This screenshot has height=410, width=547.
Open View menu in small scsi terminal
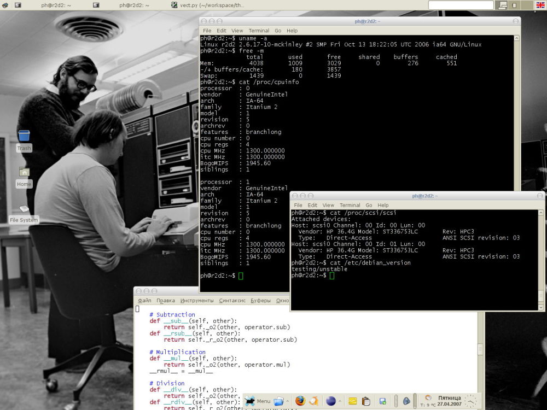click(328, 206)
